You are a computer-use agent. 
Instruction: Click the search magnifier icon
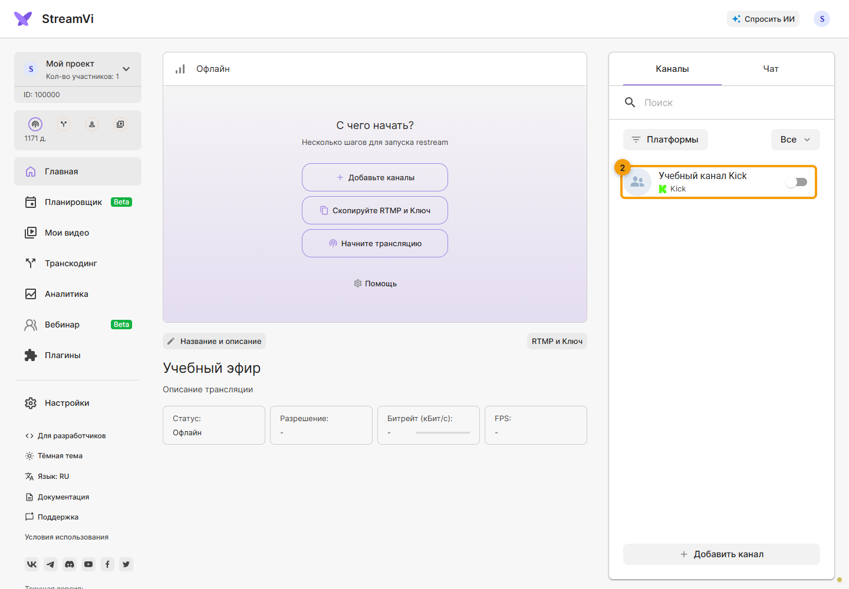tap(630, 102)
